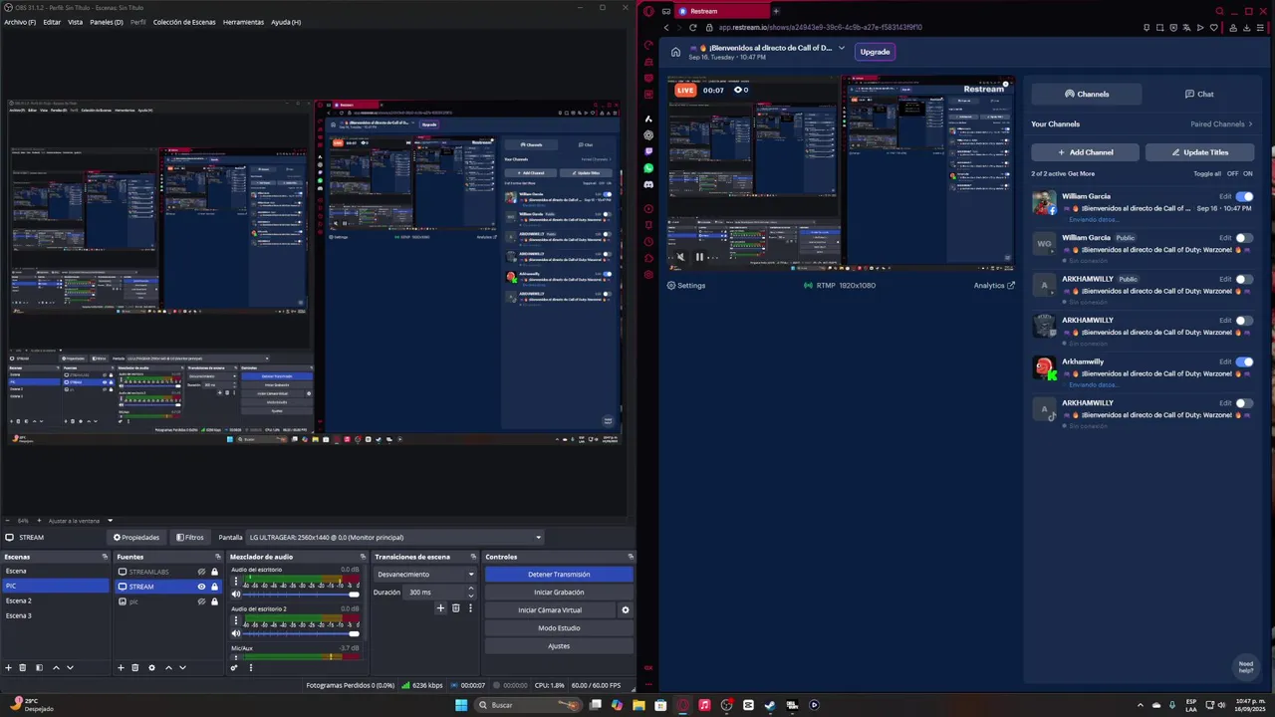Open advanced audio properties gears icon
The image size is (1275, 717).
(x=235, y=667)
